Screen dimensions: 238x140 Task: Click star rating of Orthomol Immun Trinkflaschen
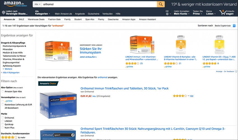click(x=180, y=96)
